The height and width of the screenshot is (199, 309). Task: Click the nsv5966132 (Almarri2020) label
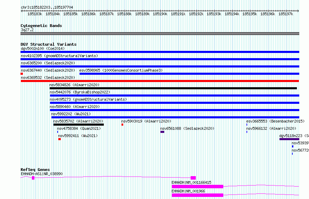click(x=271, y=128)
